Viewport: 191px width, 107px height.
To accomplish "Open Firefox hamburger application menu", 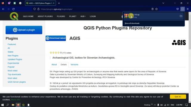I will point(188,9).
